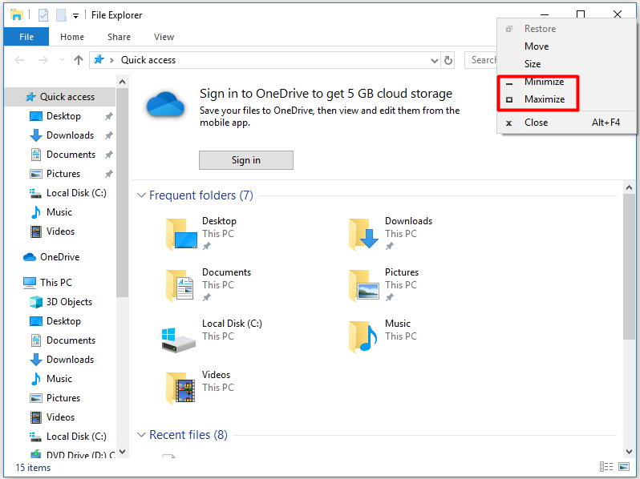The height and width of the screenshot is (479, 640).
Task: Click the pin icon beside pinned Desktop
Action: point(108,117)
